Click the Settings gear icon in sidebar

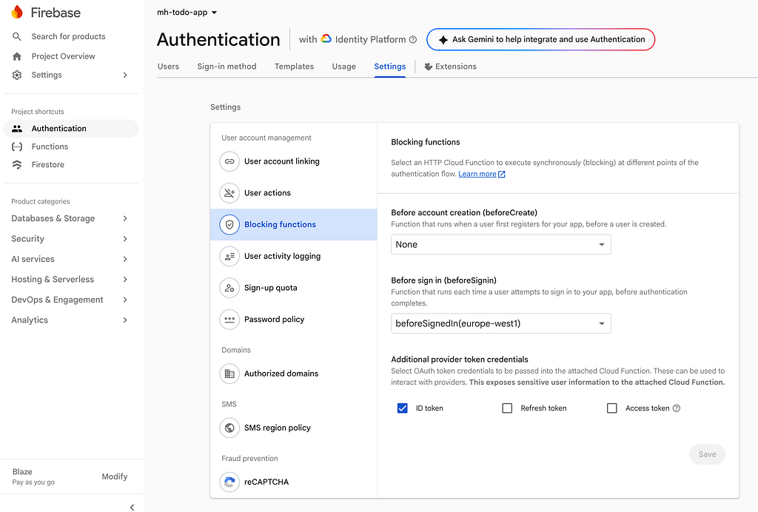(x=17, y=75)
